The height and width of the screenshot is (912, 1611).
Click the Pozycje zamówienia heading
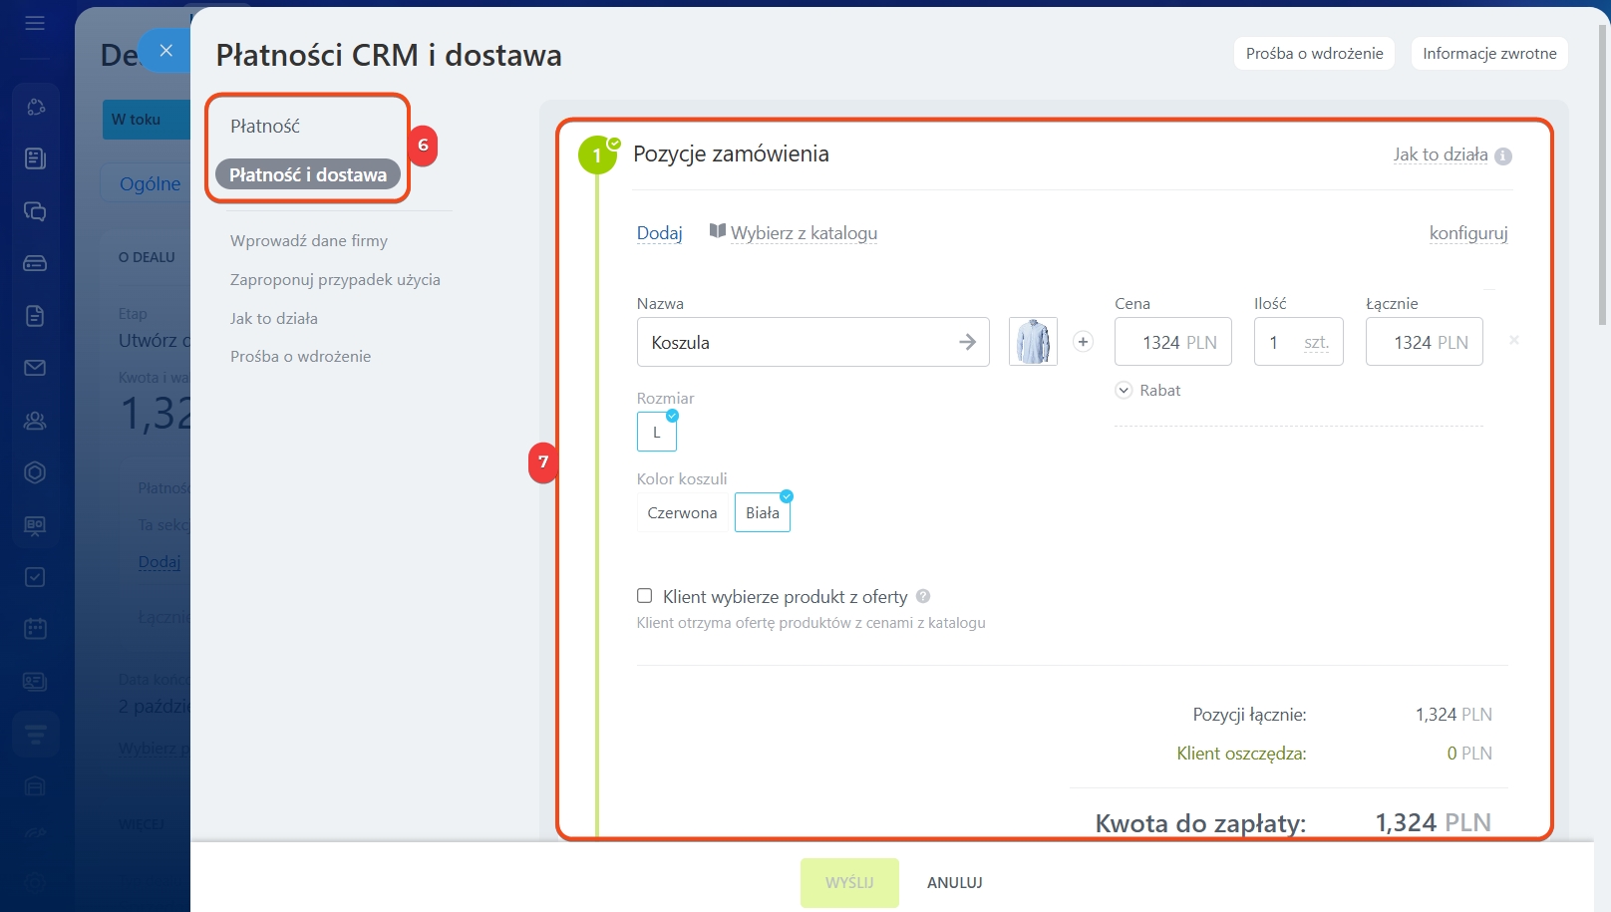731,153
